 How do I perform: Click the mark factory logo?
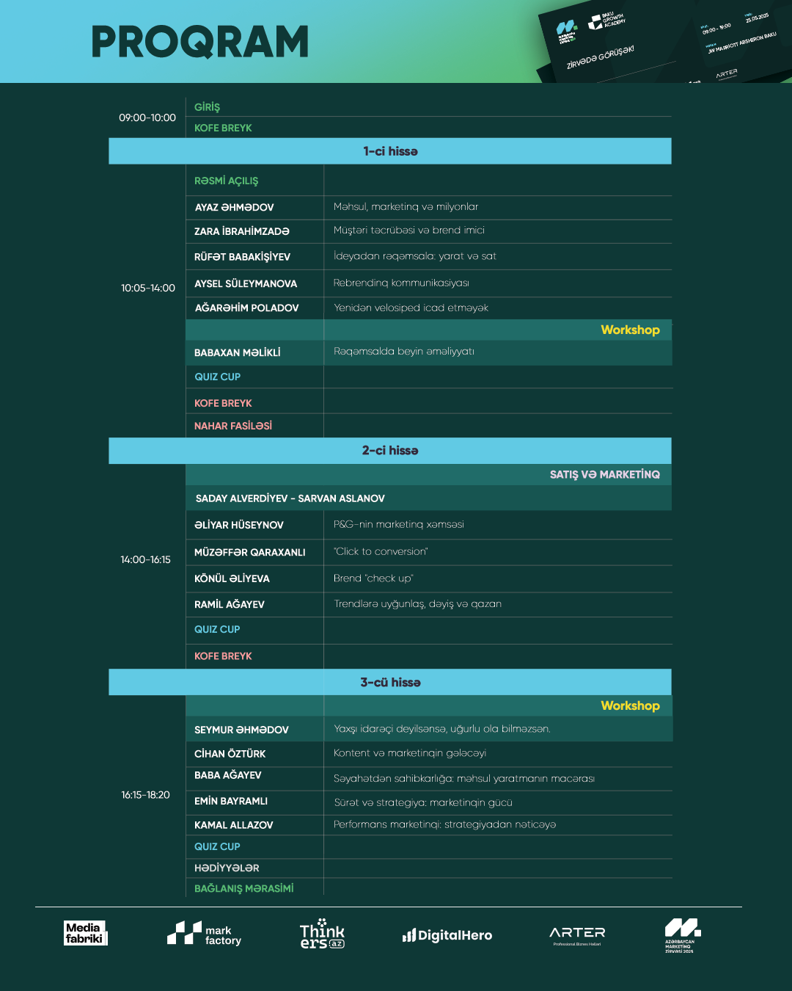[204, 934]
